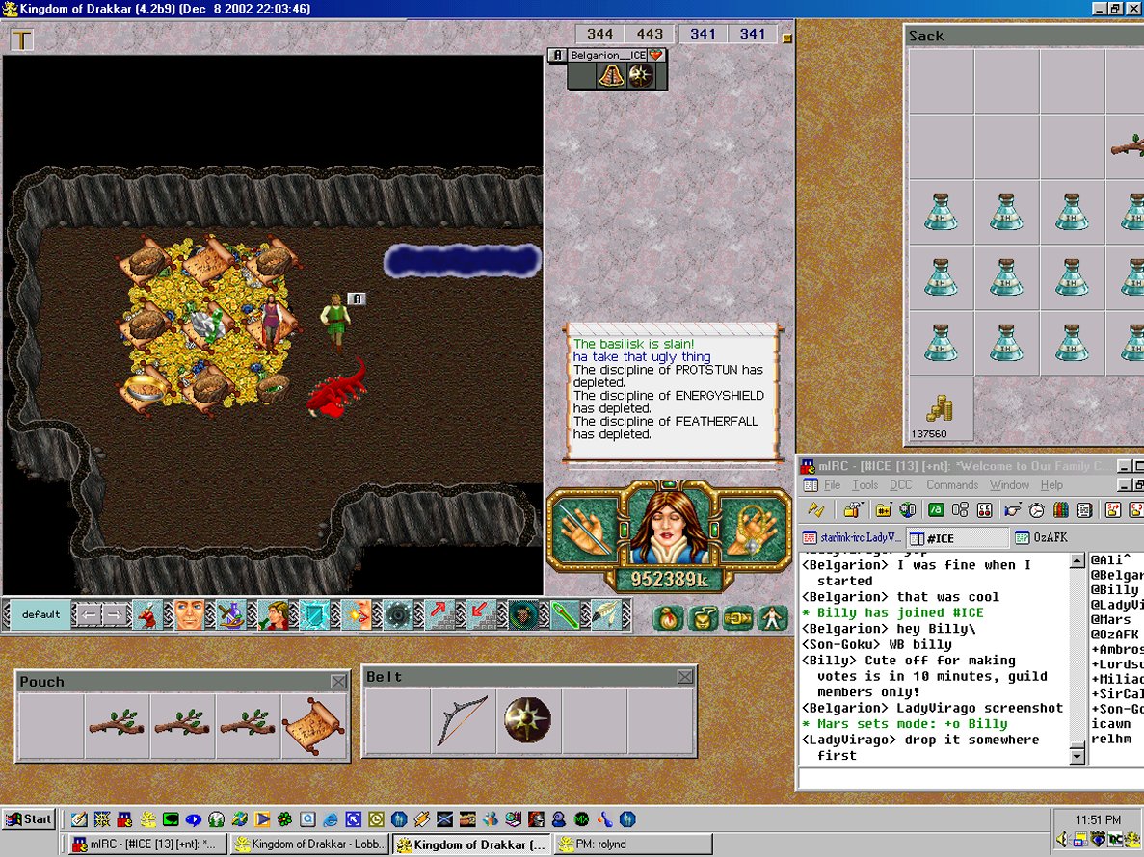Toggle the orange potion bag button
This screenshot has width=1144, height=857.
668,618
